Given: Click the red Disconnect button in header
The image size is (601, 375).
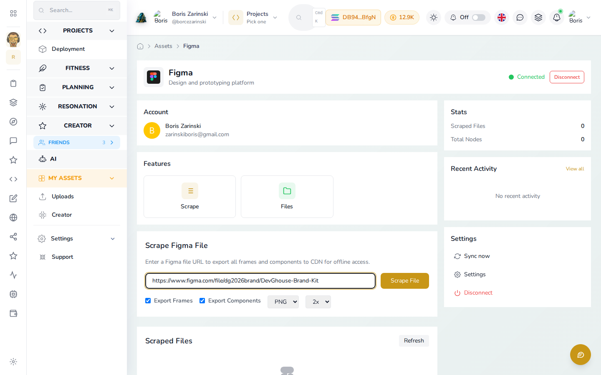Looking at the screenshot, I should (567, 77).
